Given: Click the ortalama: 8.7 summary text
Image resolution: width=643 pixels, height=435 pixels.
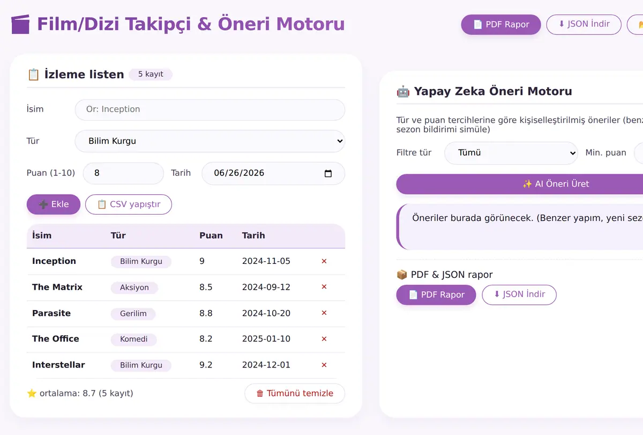Looking at the screenshot, I should (80, 394).
